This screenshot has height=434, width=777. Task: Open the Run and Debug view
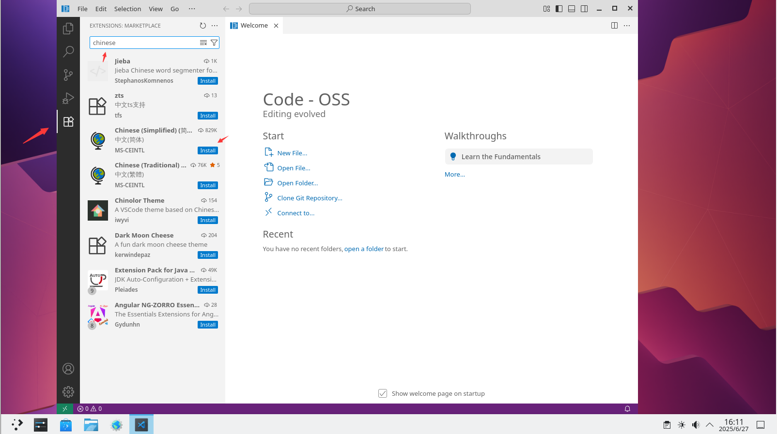coord(68,98)
